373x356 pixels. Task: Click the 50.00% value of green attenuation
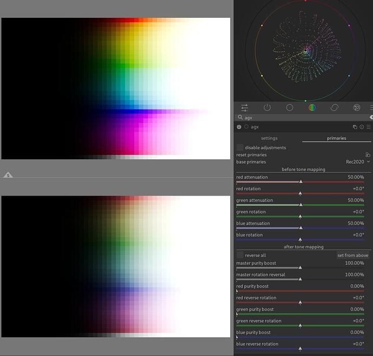point(356,200)
